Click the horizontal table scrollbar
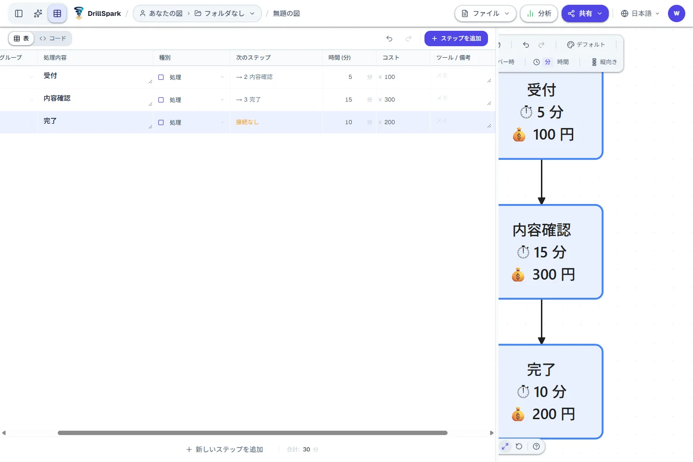This screenshot has width=693, height=462. click(253, 433)
